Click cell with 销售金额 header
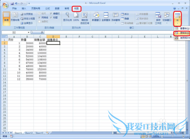 point(40,40)
